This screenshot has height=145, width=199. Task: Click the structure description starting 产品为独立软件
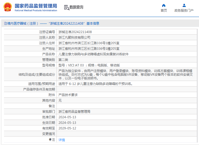126,75
